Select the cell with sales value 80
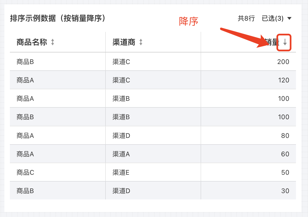308x217 pixels. [x=248, y=135]
